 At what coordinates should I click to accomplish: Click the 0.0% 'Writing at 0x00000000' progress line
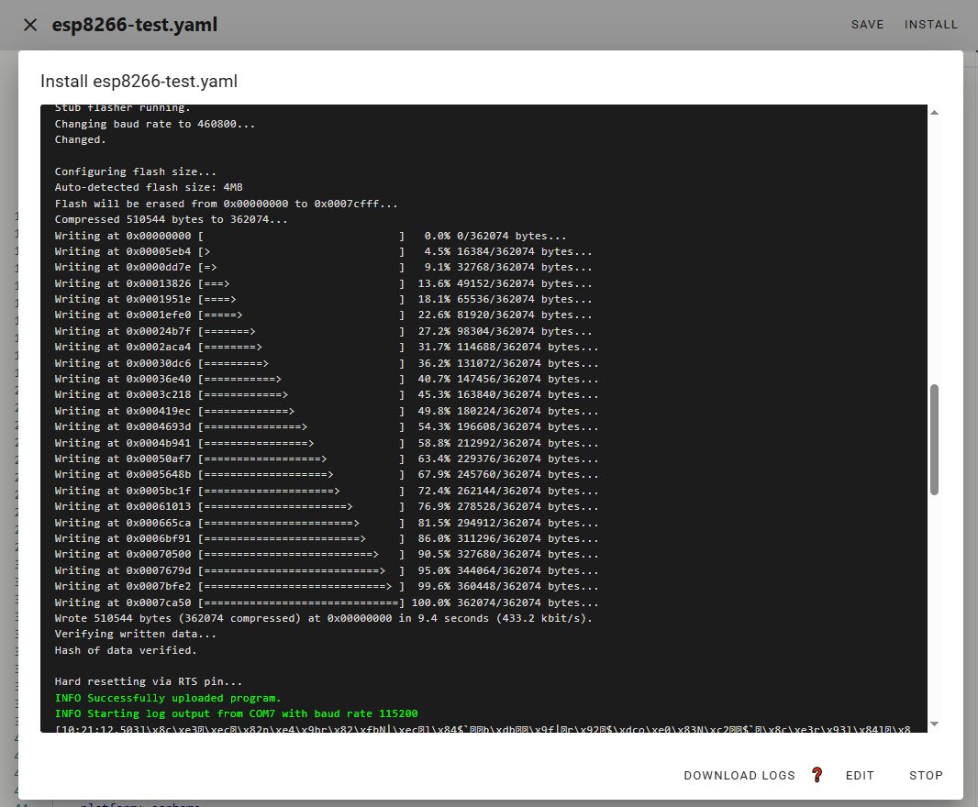[311, 236]
